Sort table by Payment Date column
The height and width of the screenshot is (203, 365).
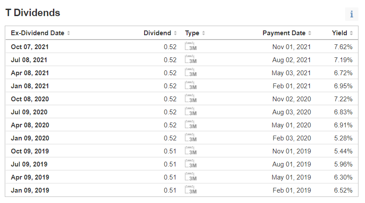pos(287,33)
